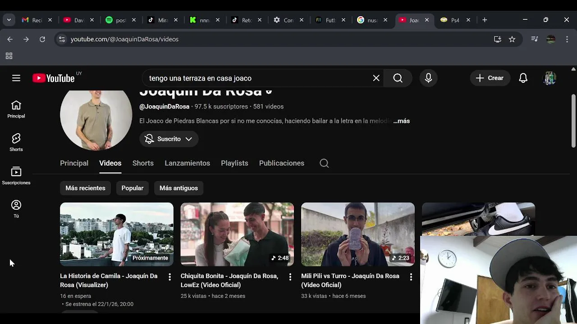Open a new browser tab

point(485,20)
